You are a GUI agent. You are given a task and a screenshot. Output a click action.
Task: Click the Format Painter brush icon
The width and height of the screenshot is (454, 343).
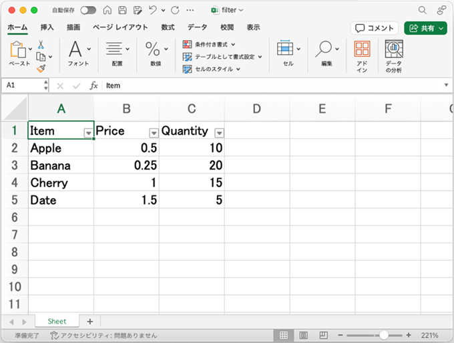pyautogui.click(x=41, y=69)
